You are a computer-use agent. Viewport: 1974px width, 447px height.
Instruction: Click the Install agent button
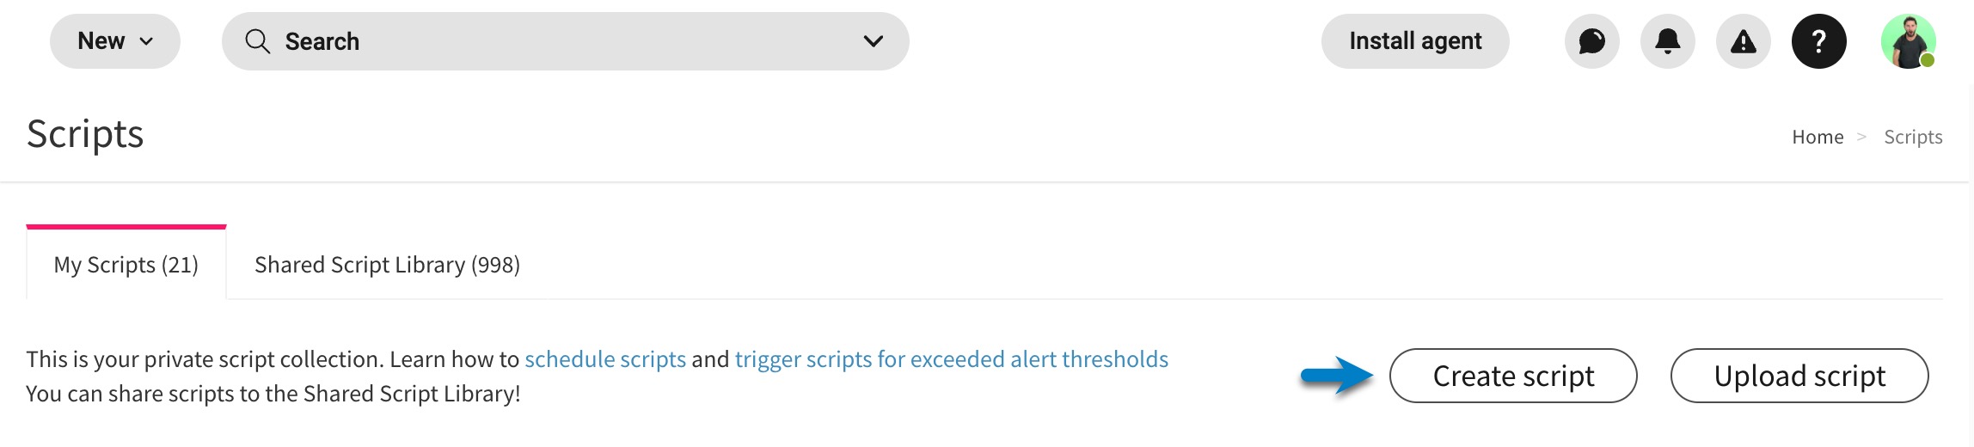(x=1415, y=41)
